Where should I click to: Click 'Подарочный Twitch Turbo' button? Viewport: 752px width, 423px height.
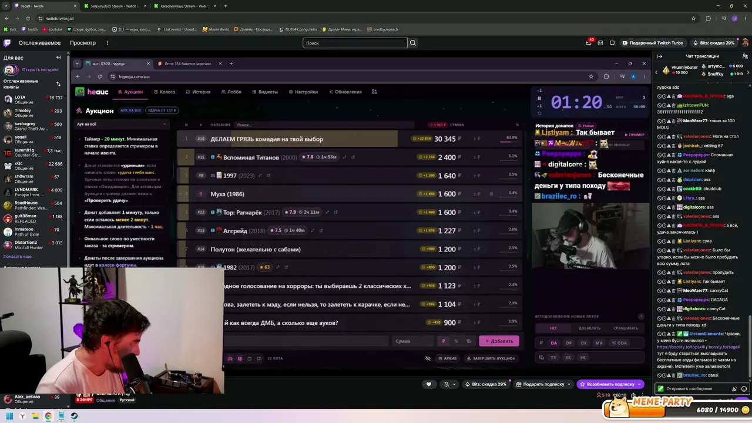pos(652,43)
